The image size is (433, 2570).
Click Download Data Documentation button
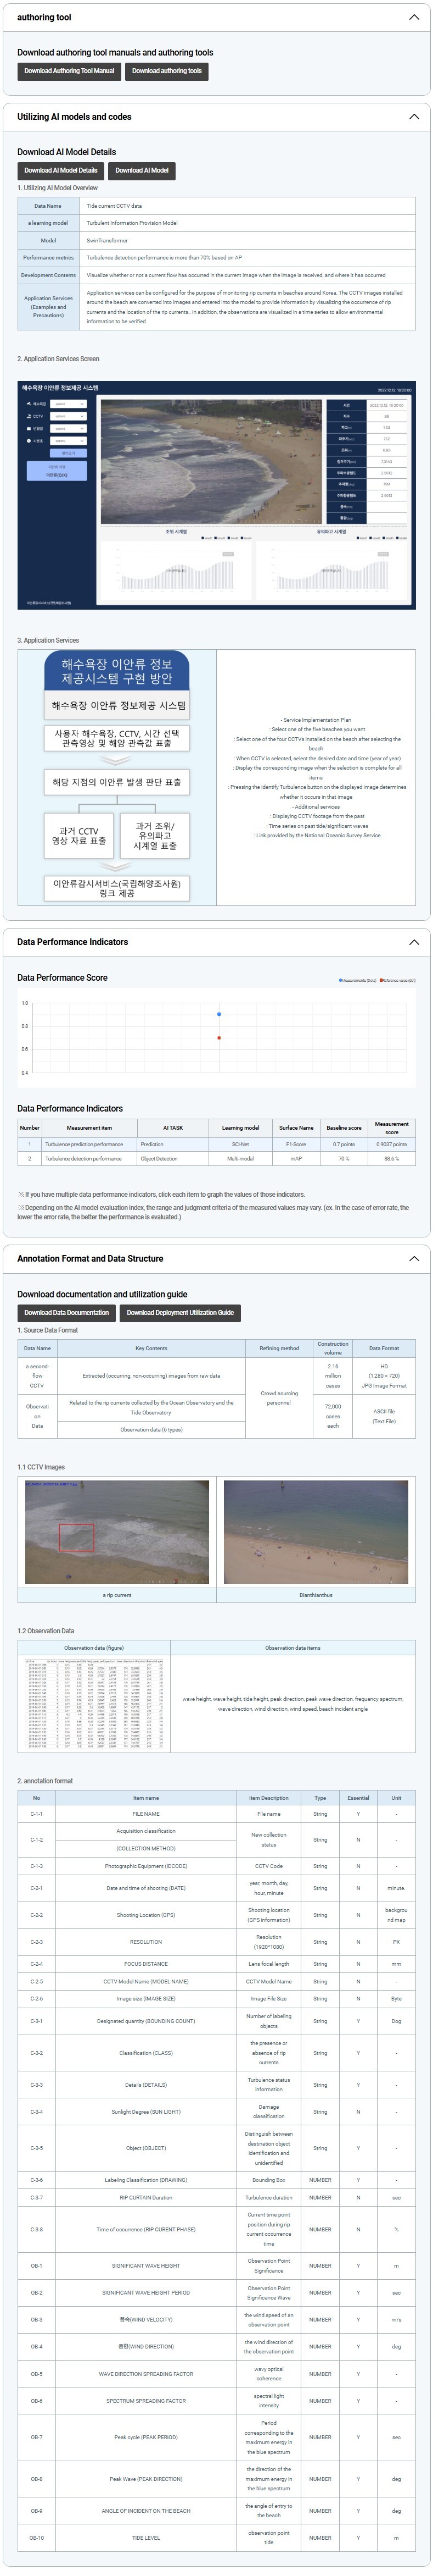(x=66, y=1312)
